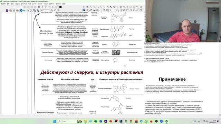Click the Zoom Out magnifier icon
Image resolution: width=221 pixels, height=124 pixels.
(55, 10)
